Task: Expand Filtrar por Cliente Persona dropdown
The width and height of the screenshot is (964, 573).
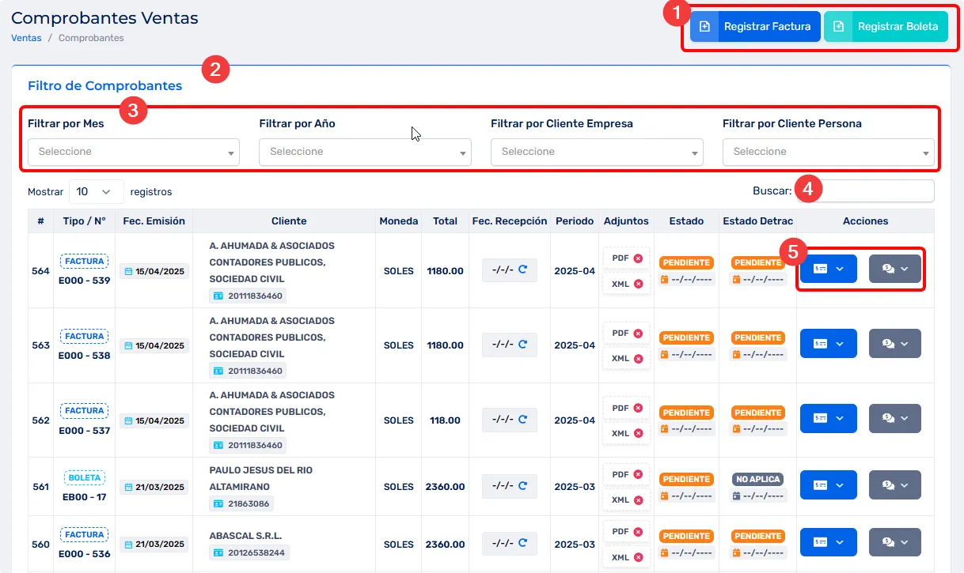Action: 828,152
